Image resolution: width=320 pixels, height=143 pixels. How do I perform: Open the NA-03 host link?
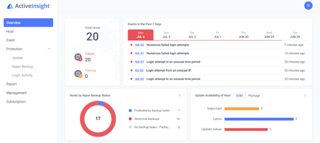pos(140,45)
